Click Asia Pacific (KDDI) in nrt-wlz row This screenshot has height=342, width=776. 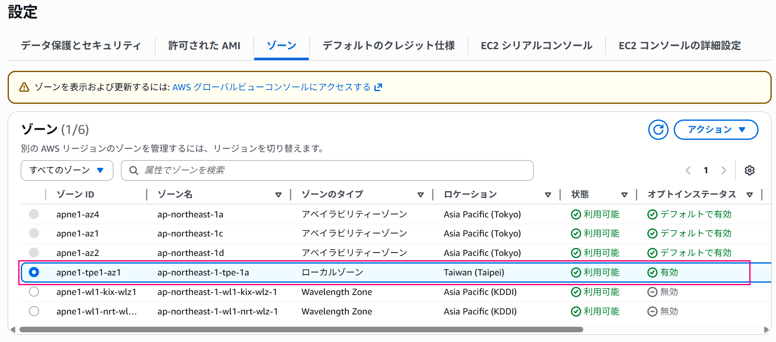480,311
